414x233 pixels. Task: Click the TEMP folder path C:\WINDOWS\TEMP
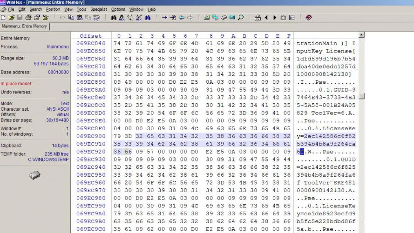point(48,160)
